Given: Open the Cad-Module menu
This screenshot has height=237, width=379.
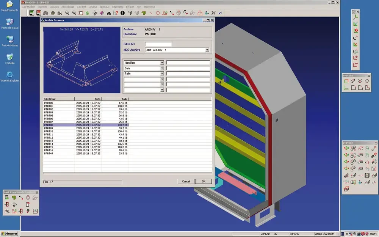Looking at the screenshot, I should (x=28, y=7).
